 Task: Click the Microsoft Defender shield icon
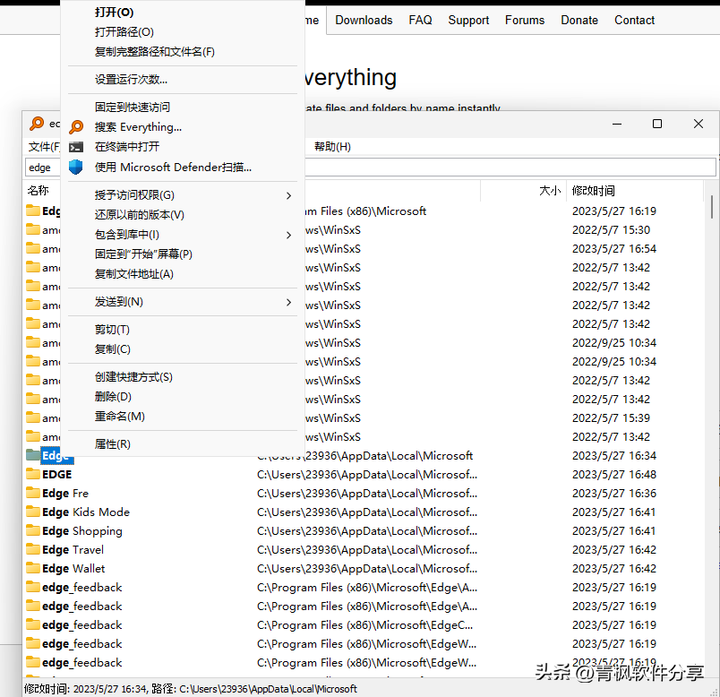point(76,167)
